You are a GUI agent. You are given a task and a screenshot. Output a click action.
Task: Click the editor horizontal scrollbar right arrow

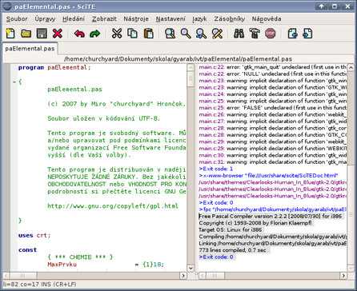tap(183, 275)
